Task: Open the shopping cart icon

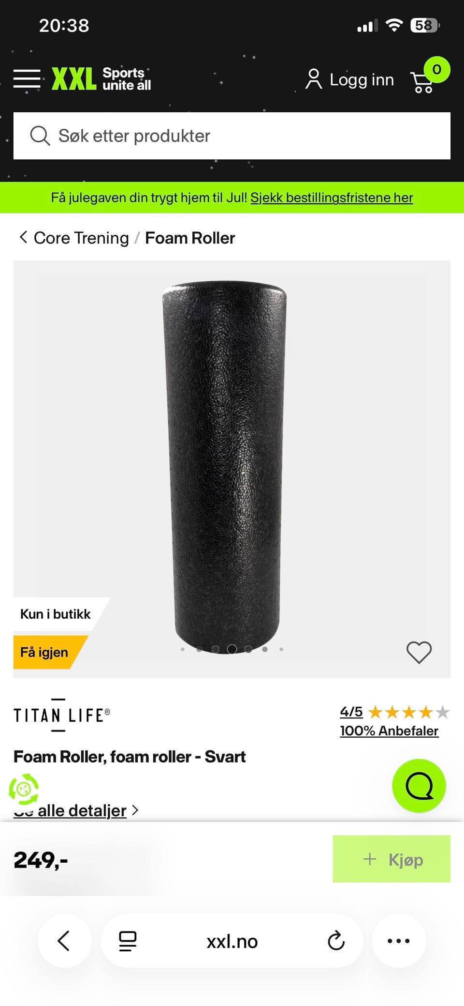Action: click(x=422, y=82)
